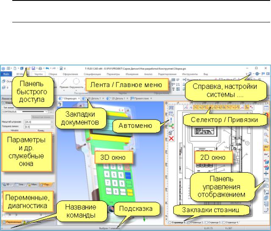Open the T-FLEX application menu icon
Viewport: 271px width, 231px height.
pyautogui.click(x=3, y=68)
